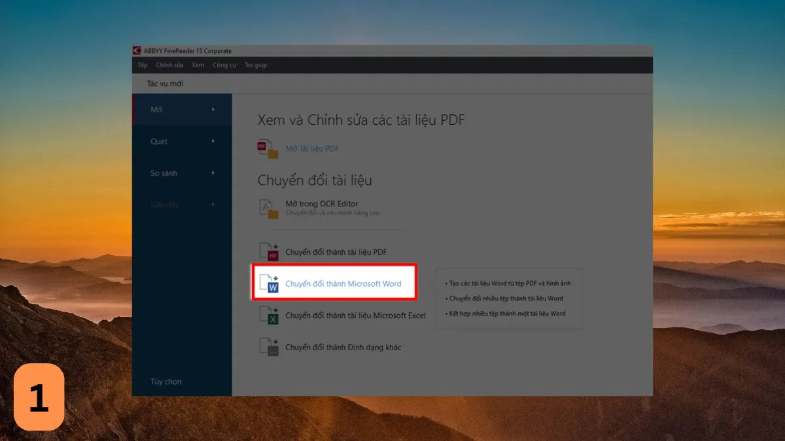The width and height of the screenshot is (785, 441).
Task: Click the ABBYY FineReader logo in title bar
Action: [x=137, y=51]
